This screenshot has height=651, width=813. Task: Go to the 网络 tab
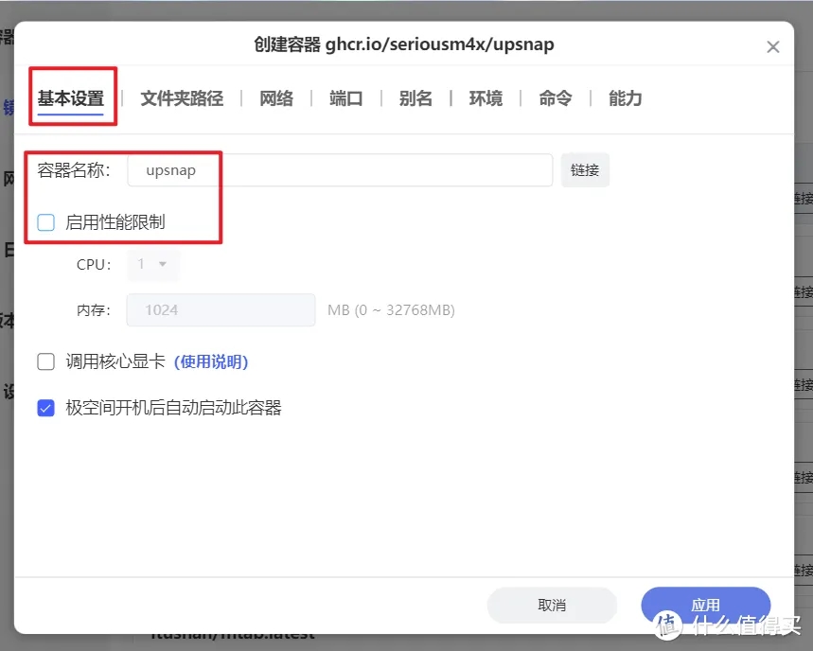pyautogui.click(x=276, y=98)
